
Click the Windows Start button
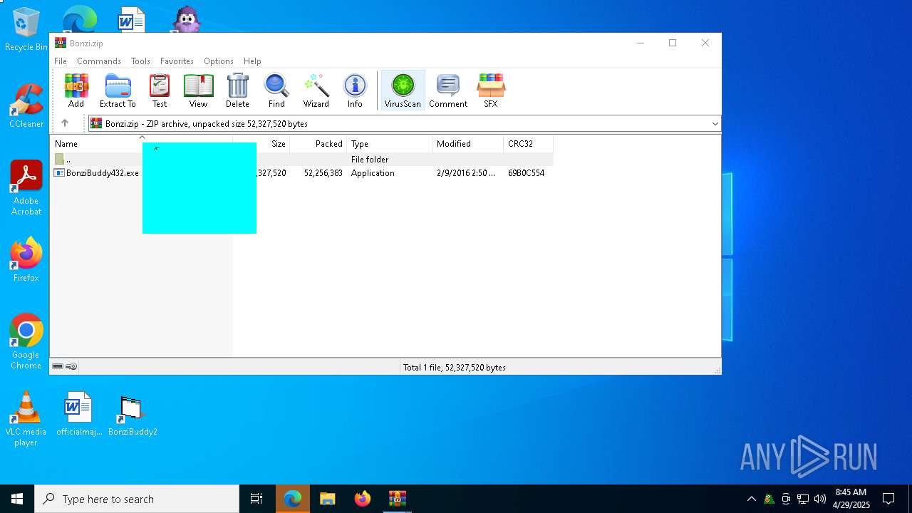(x=17, y=499)
